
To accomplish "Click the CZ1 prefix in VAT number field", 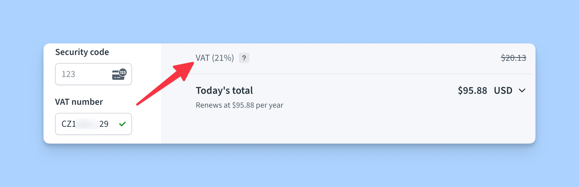I will point(69,124).
